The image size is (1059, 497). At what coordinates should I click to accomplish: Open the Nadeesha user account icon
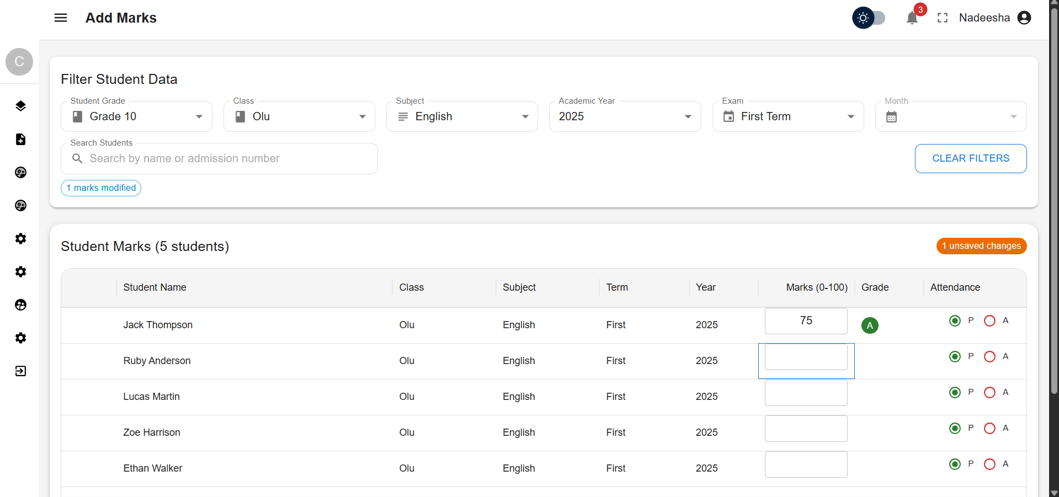(x=1024, y=18)
